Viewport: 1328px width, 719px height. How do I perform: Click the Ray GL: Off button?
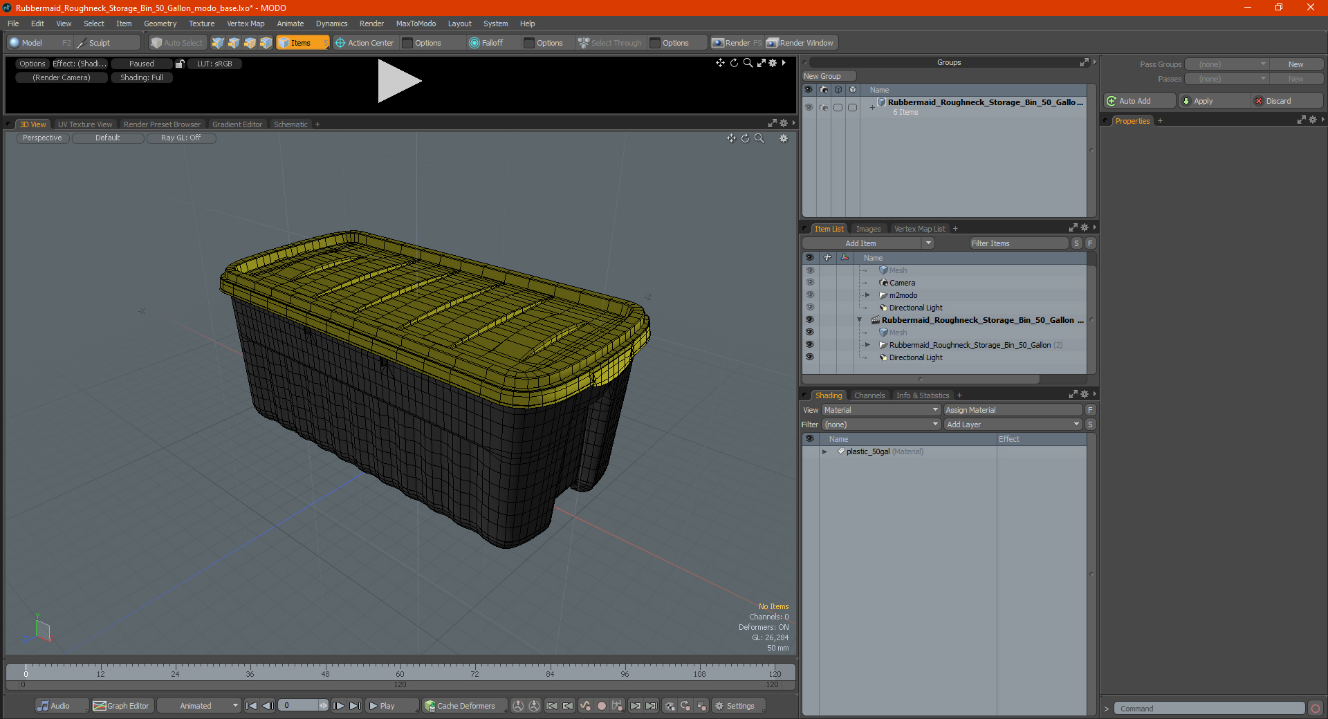[181, 138]
